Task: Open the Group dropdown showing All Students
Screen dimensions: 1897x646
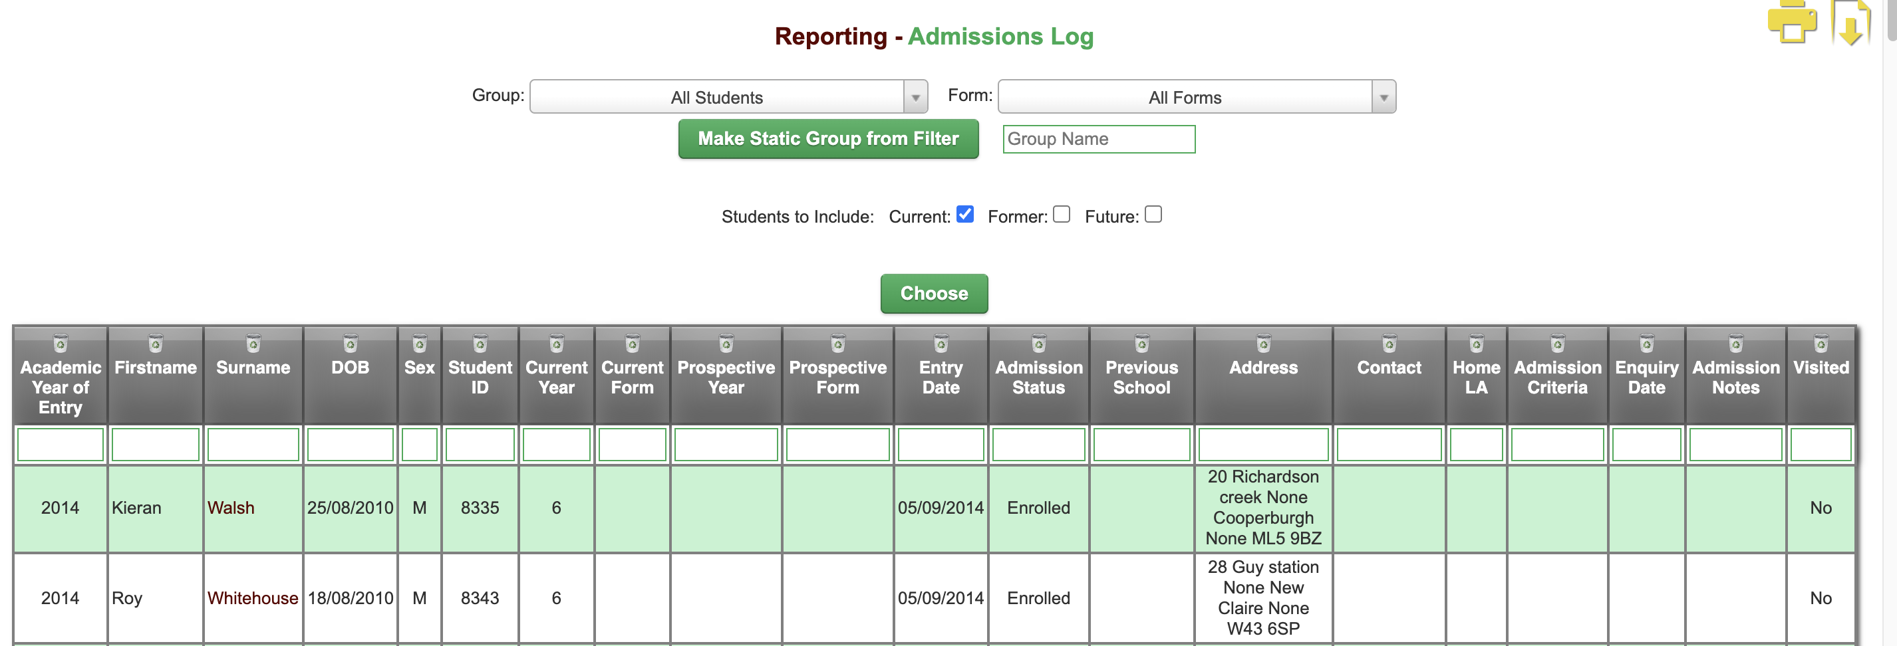Action: point(728,96)
